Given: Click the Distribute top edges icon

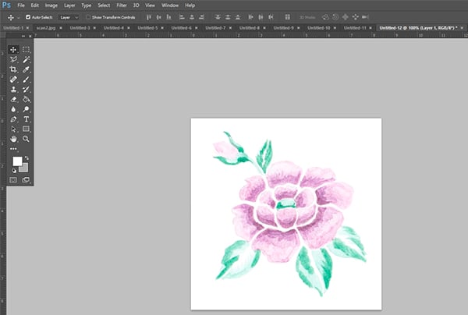Looking at the screenshot, I should 218,17.
